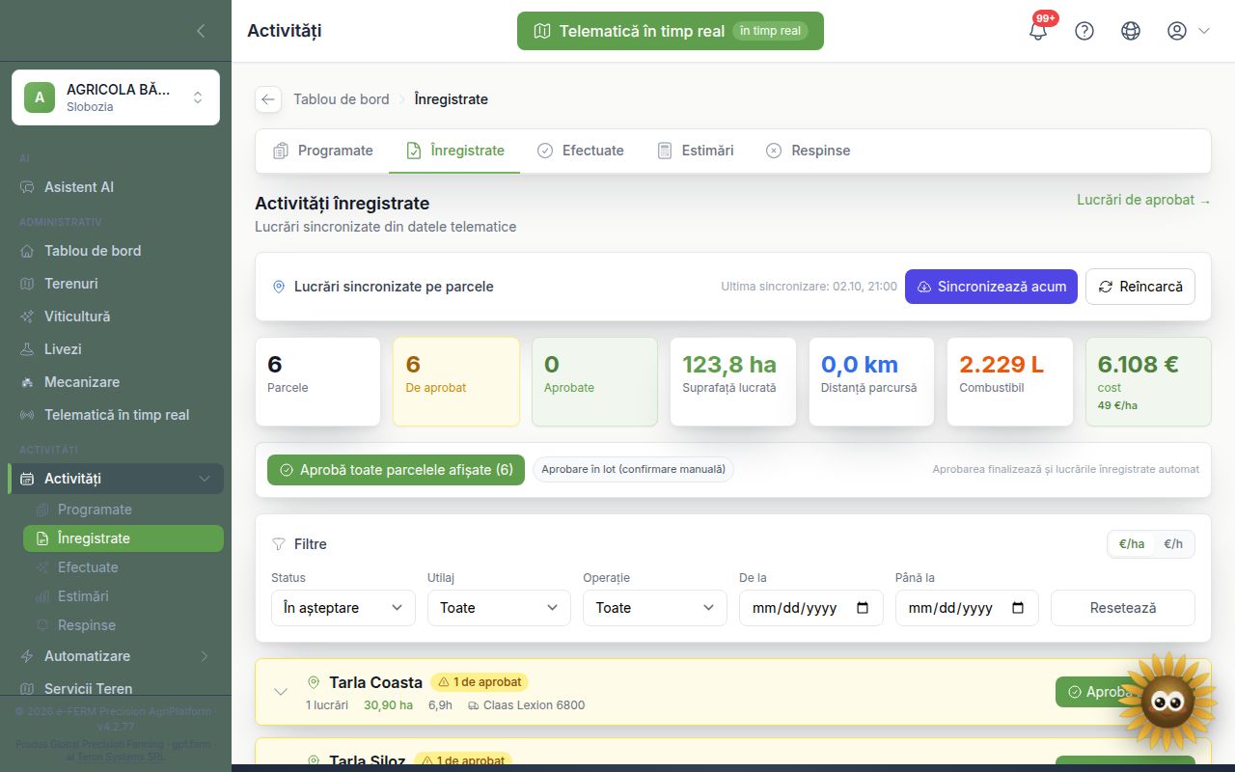Switch cost unit to €/h
This screenshot has width=1235, height=772.
click(1173, 544)
